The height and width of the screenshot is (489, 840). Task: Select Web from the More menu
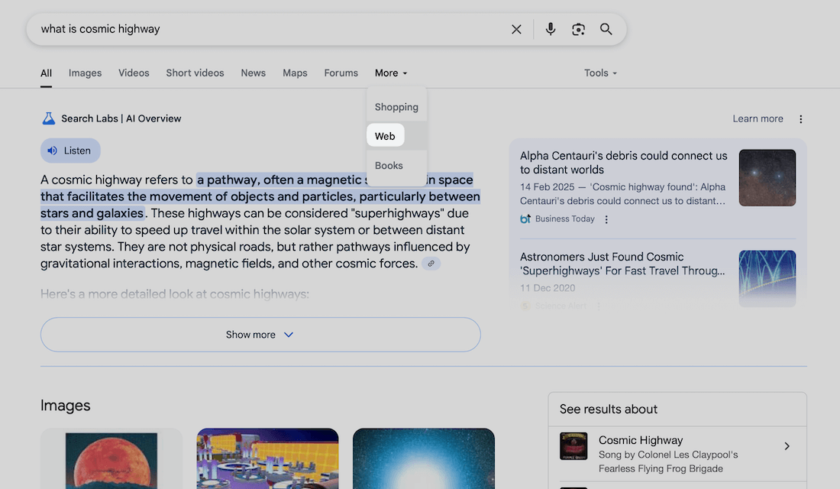pos(385,136)
